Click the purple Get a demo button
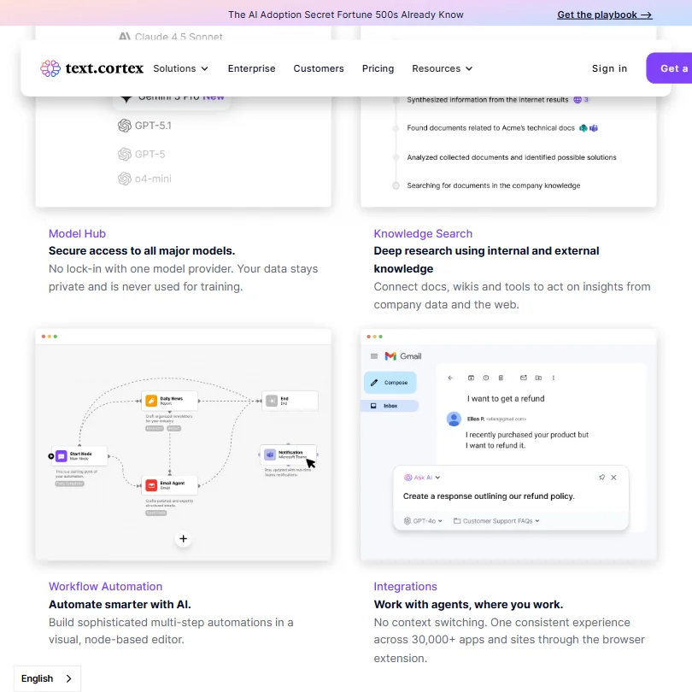The height and width of the screenshot is (692, 692). pyautogui.click(x=669, y=68)
